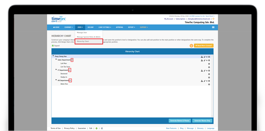Collapse the HR Department node
This screenshot has height=131, width=265.
(56, 80)
